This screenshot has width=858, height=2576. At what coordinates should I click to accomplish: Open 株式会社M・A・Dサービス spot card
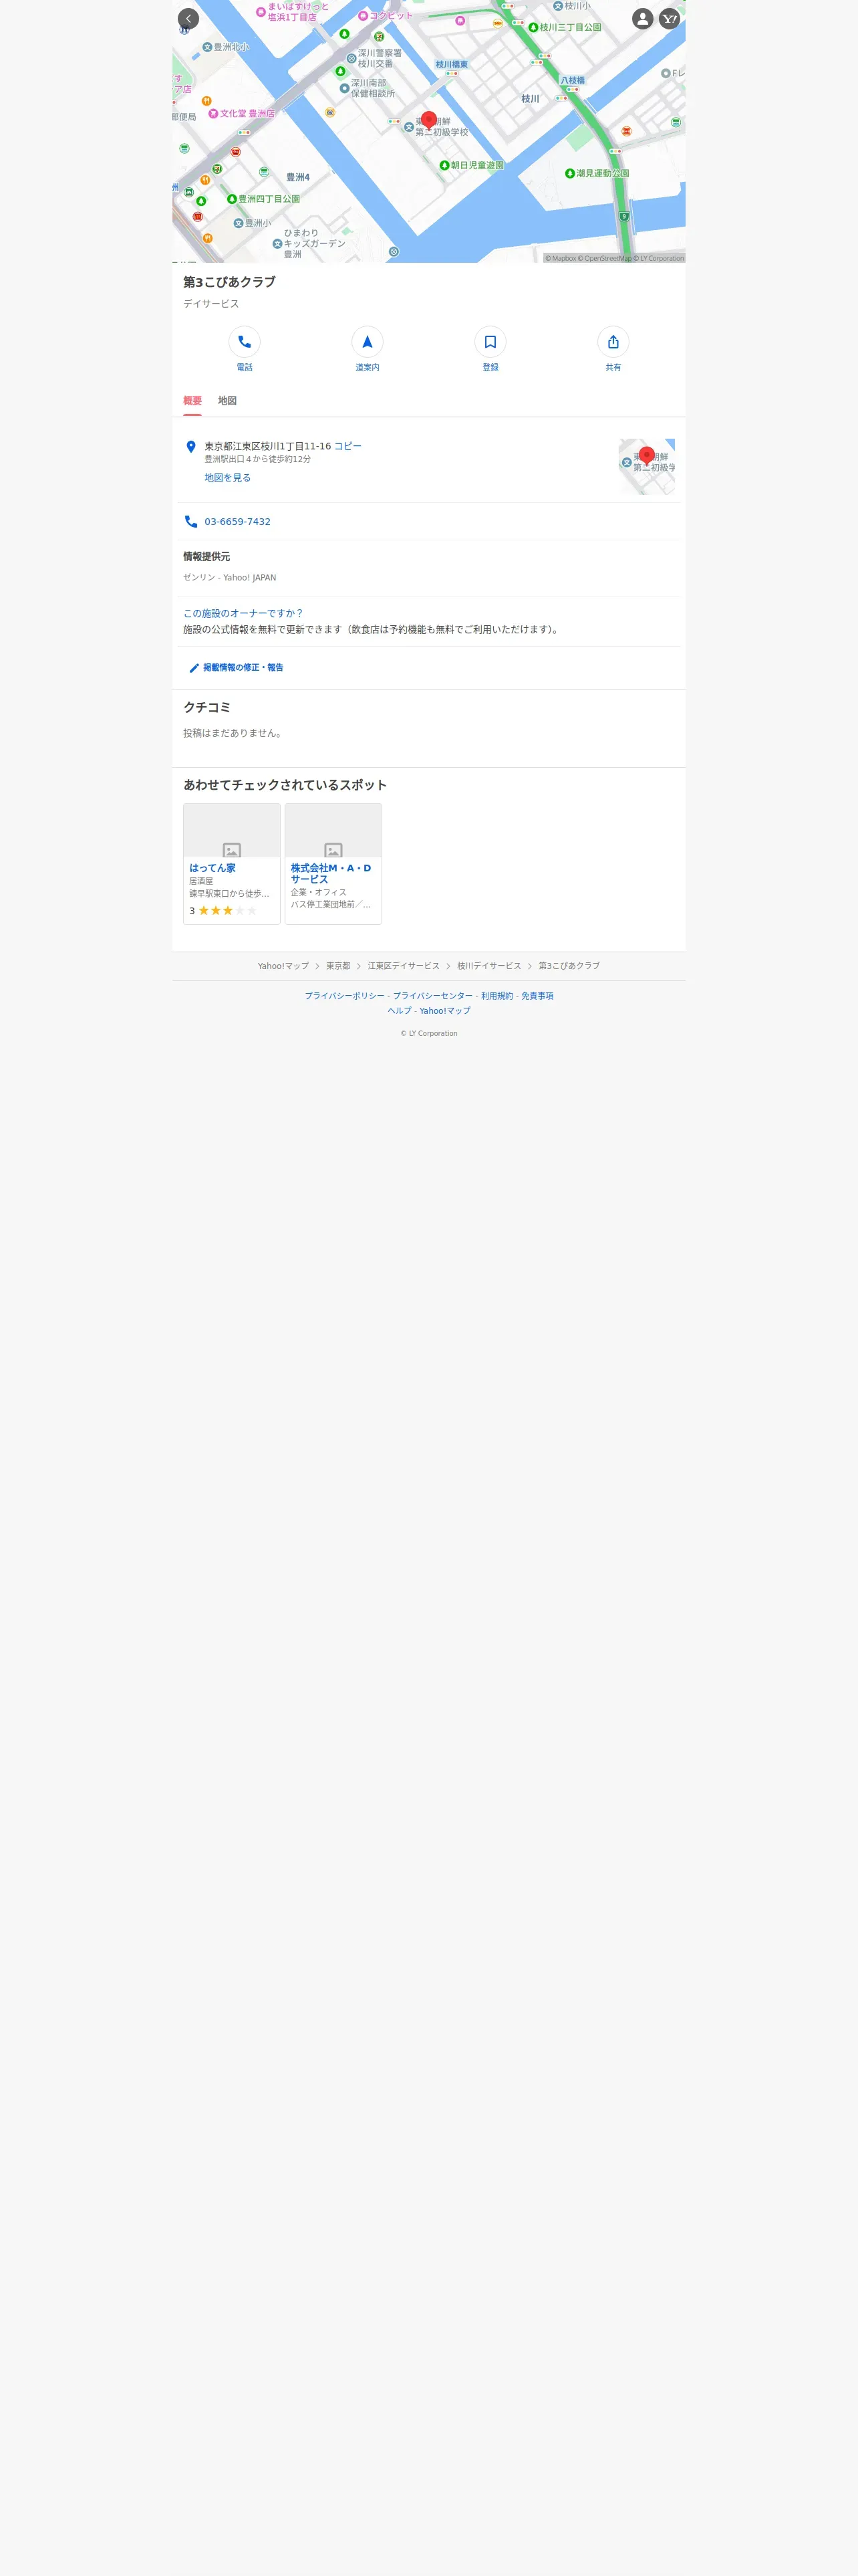pos(333,864)
